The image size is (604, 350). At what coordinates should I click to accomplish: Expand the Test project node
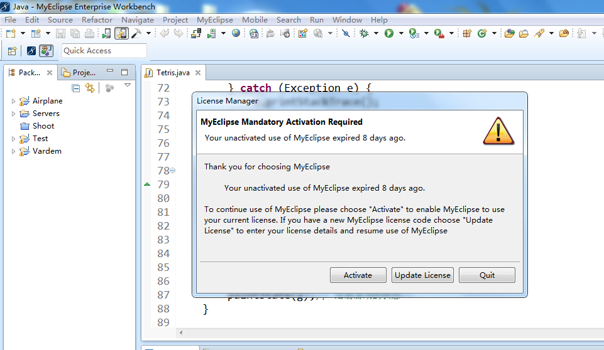tap(13, 139)
